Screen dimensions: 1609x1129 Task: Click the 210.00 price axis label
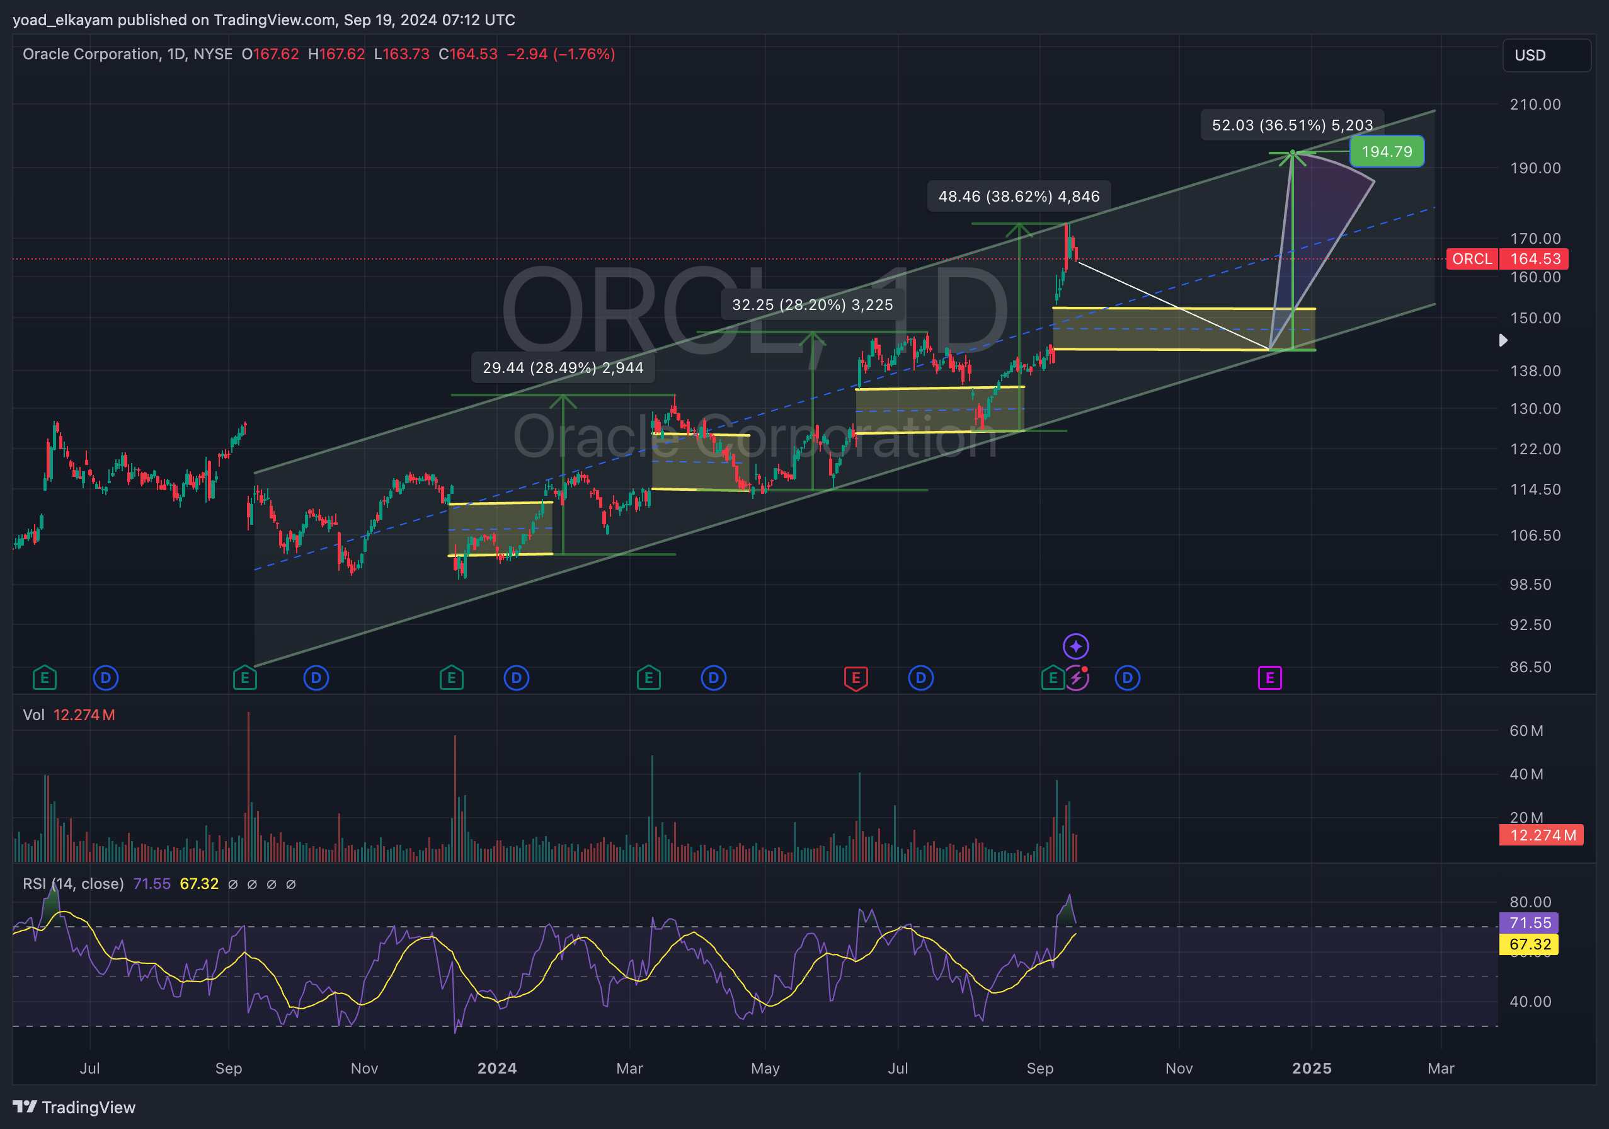1535,105
